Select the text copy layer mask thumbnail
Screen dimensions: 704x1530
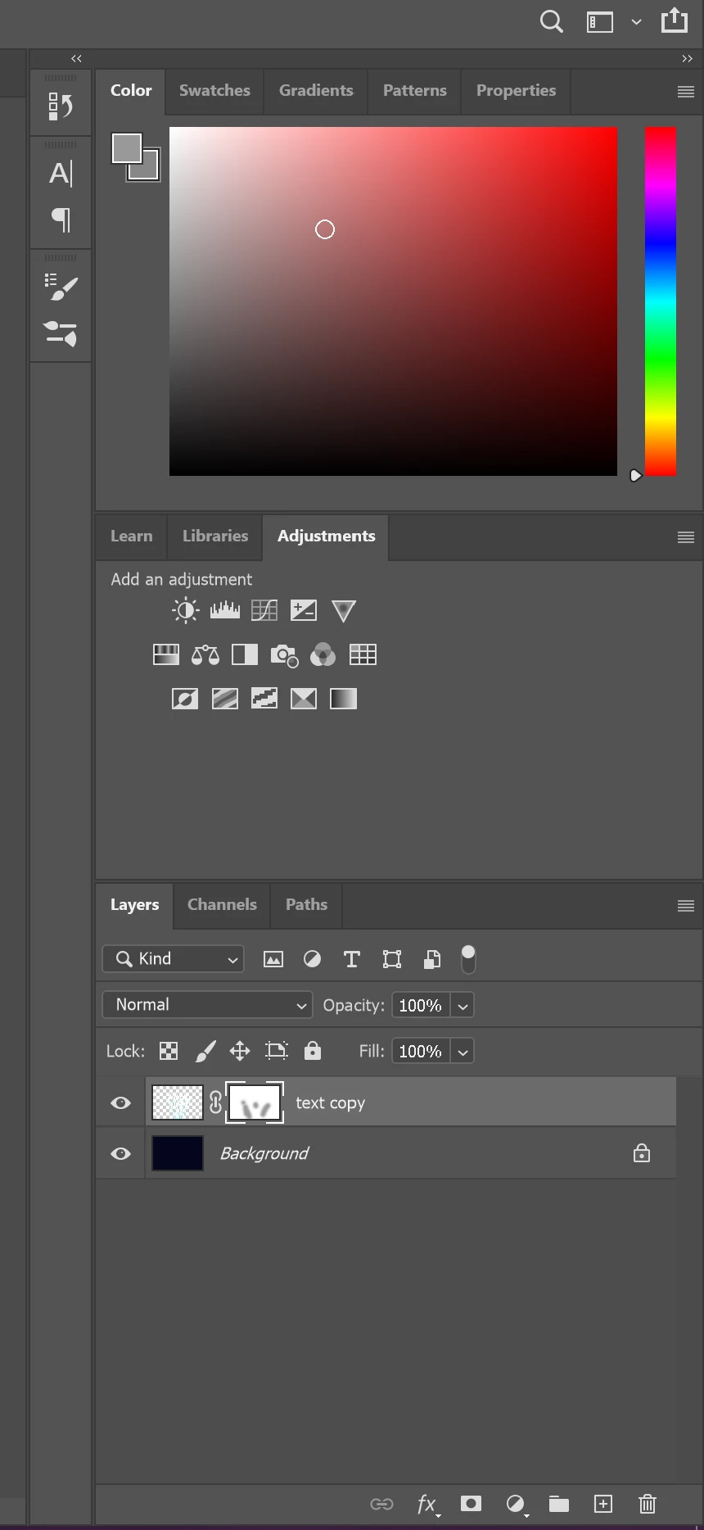[255, 1102]
